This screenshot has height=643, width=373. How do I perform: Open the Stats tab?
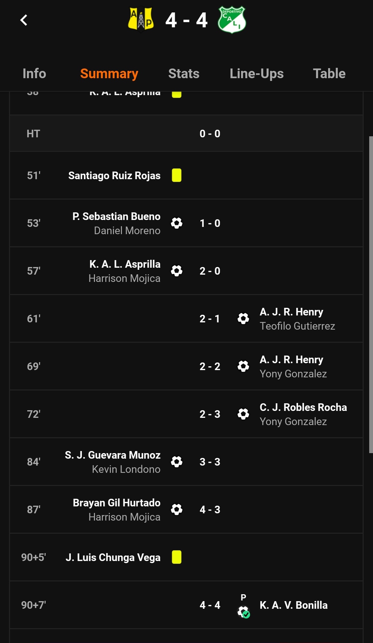[184, 74]
